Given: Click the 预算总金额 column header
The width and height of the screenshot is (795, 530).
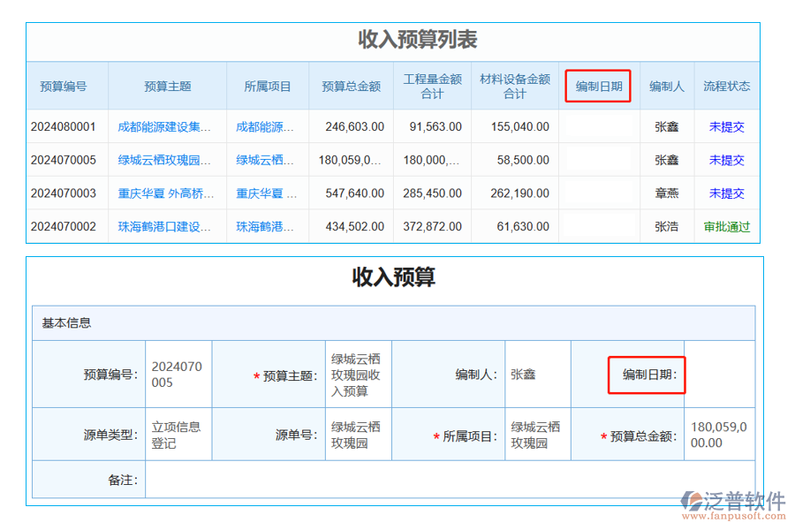Looking at the screenshot, I should (x=351, y=87).
